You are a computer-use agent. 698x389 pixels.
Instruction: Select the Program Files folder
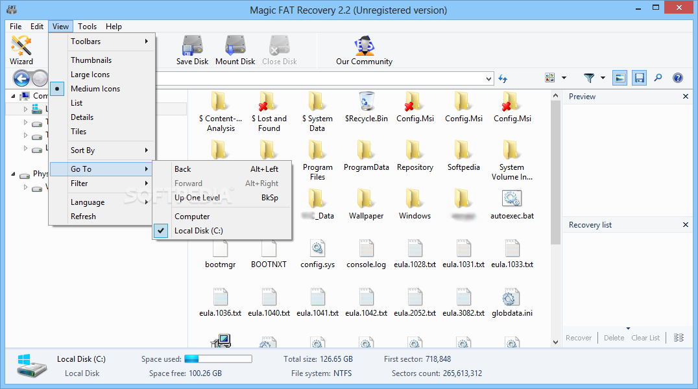[x=317, y=160]
